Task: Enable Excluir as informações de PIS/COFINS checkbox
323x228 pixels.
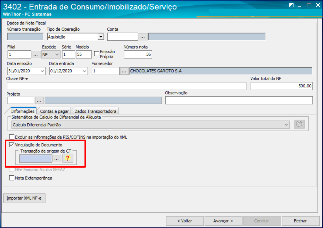Action: pos(12,137)
